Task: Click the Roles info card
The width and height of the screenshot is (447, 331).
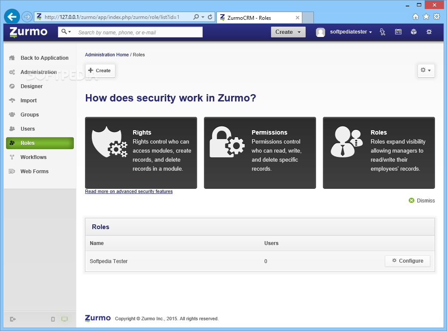Action: click(x=379, y=153)
